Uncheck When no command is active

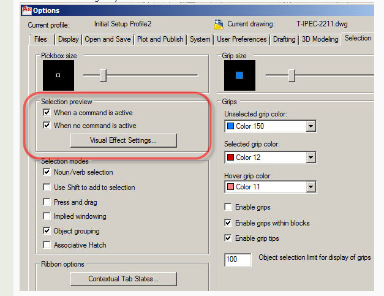[x=47, y=125]
